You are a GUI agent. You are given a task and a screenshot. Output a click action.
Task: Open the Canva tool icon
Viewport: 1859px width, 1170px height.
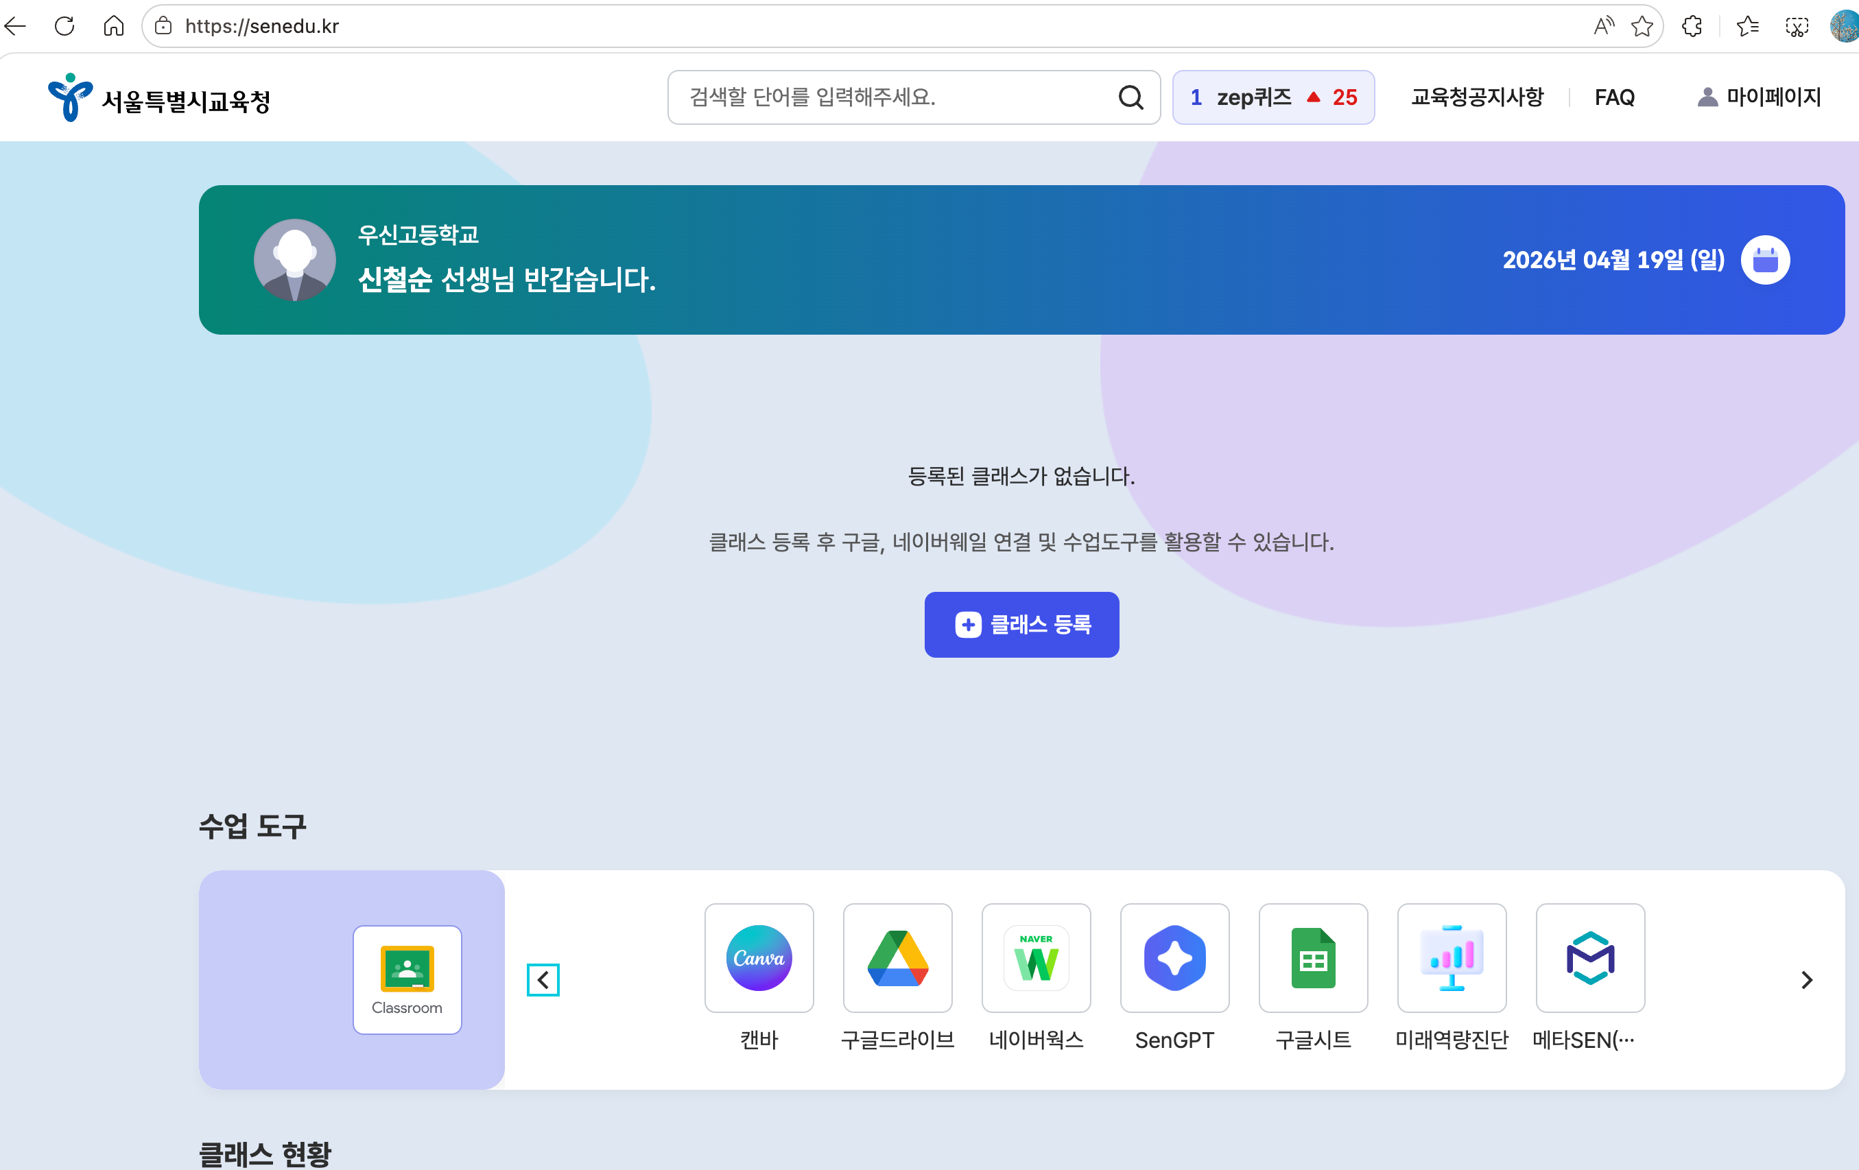coord(758,958)
